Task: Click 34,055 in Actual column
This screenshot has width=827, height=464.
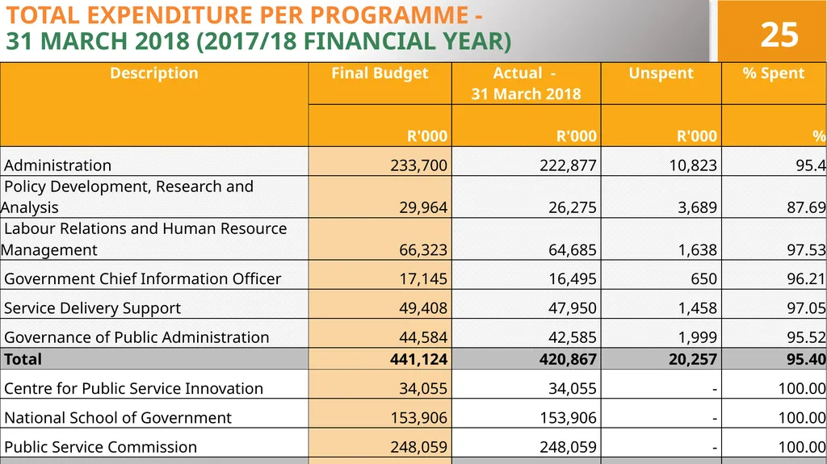Action: tap(573, 389)
